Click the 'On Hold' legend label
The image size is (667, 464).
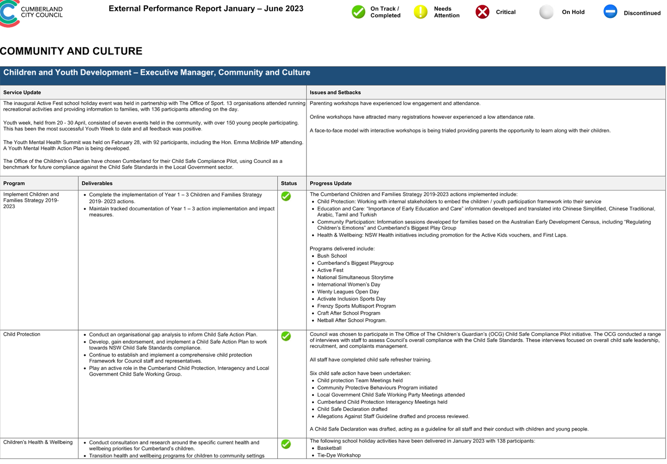pyautogui.click(x=573, y=12)
